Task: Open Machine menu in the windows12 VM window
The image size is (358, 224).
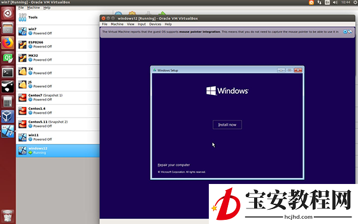Action: point(117,24)
